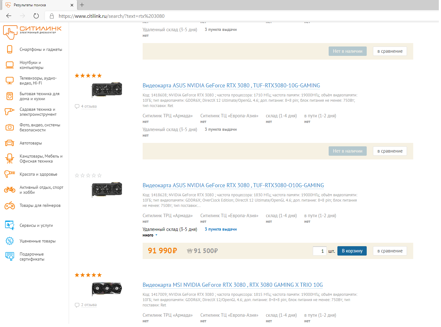
Task: Click the office chair furniture icon
Action: click(x=10, y=159)
